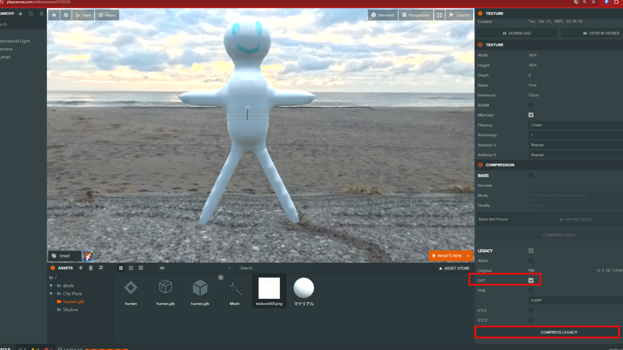Screen dimensions: 623x350
Task: Enable the BASIS compression checkbox
Action: pyautogui.click(x=531, y=175)
